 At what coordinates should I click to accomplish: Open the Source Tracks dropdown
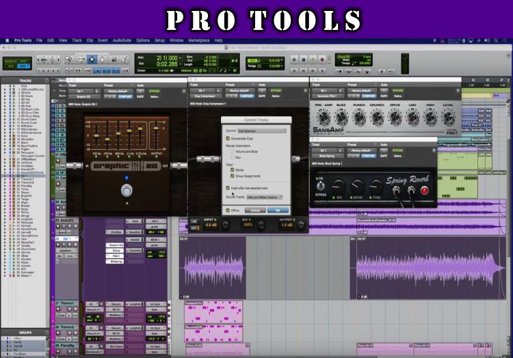264,197
